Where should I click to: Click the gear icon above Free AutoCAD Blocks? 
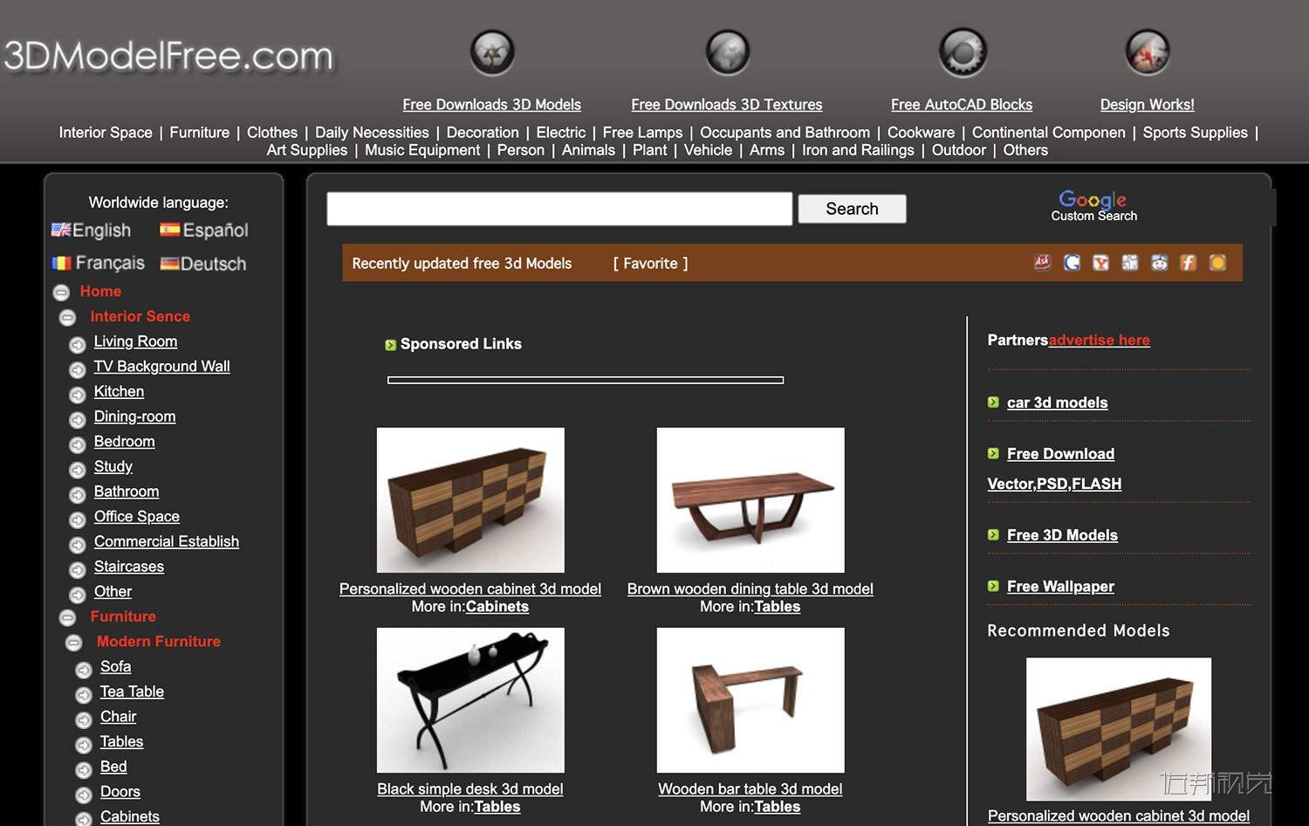click(962, 52)
